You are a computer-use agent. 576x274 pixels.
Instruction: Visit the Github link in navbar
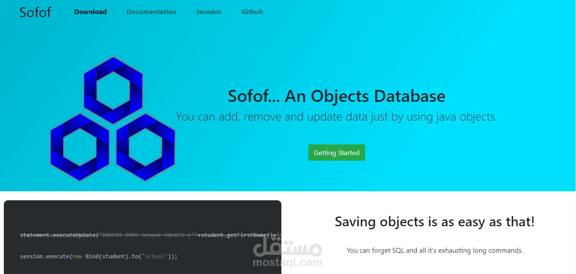[252, 12]
